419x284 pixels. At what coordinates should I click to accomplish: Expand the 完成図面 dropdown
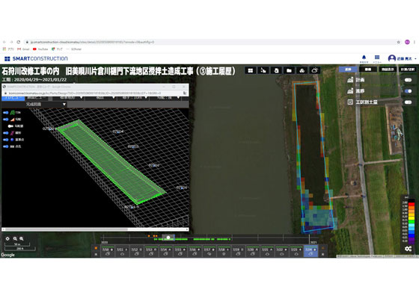click(46, 105)
